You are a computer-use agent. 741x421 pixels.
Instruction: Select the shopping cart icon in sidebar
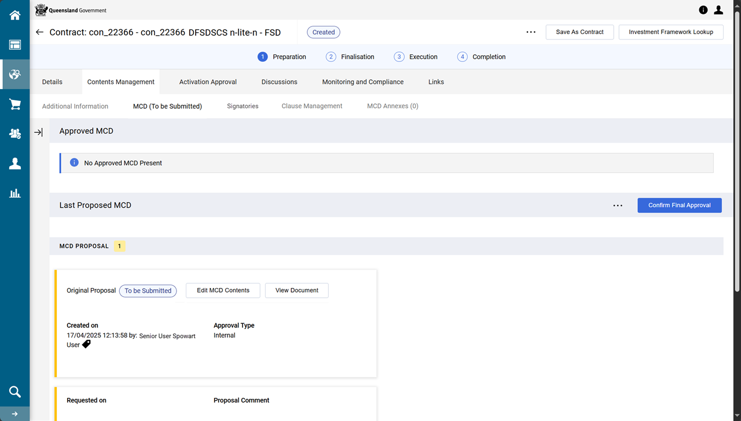click(x=14, y=104)
